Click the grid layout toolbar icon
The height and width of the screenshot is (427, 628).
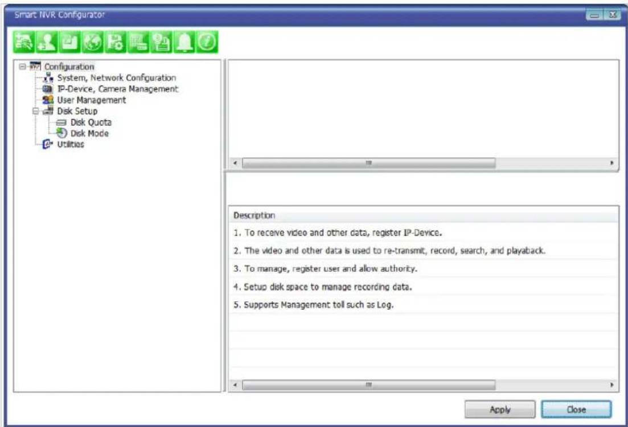[138, 42]
